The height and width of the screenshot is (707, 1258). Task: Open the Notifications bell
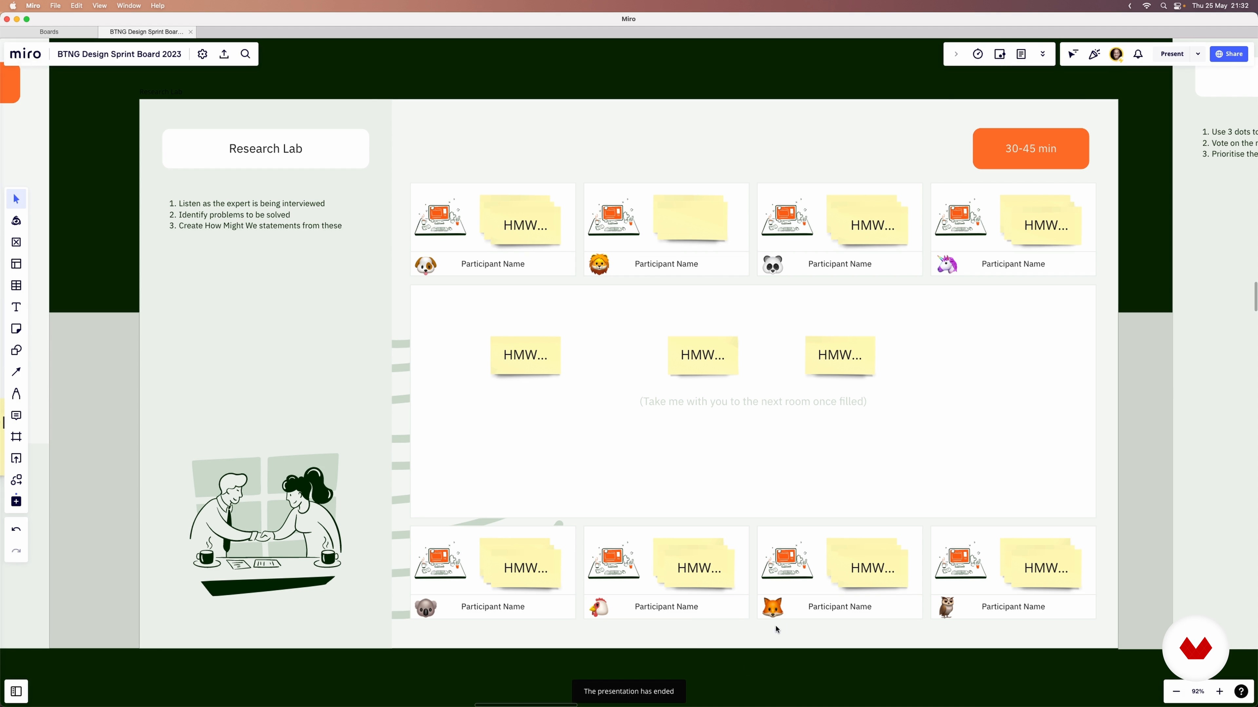click(1138, 54)
